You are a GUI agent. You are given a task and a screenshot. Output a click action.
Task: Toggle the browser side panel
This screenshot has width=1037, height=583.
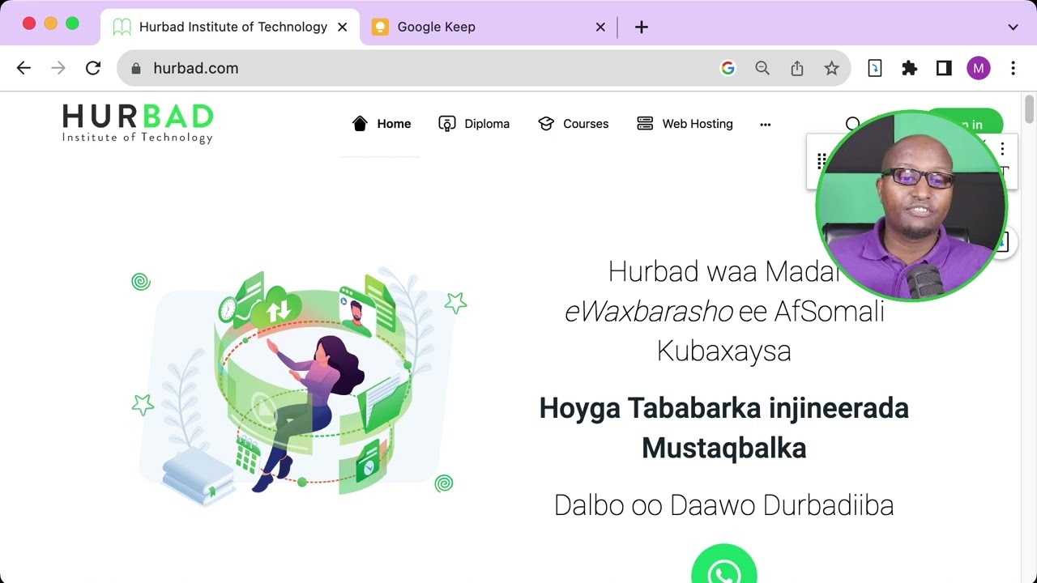coord(944,68)
